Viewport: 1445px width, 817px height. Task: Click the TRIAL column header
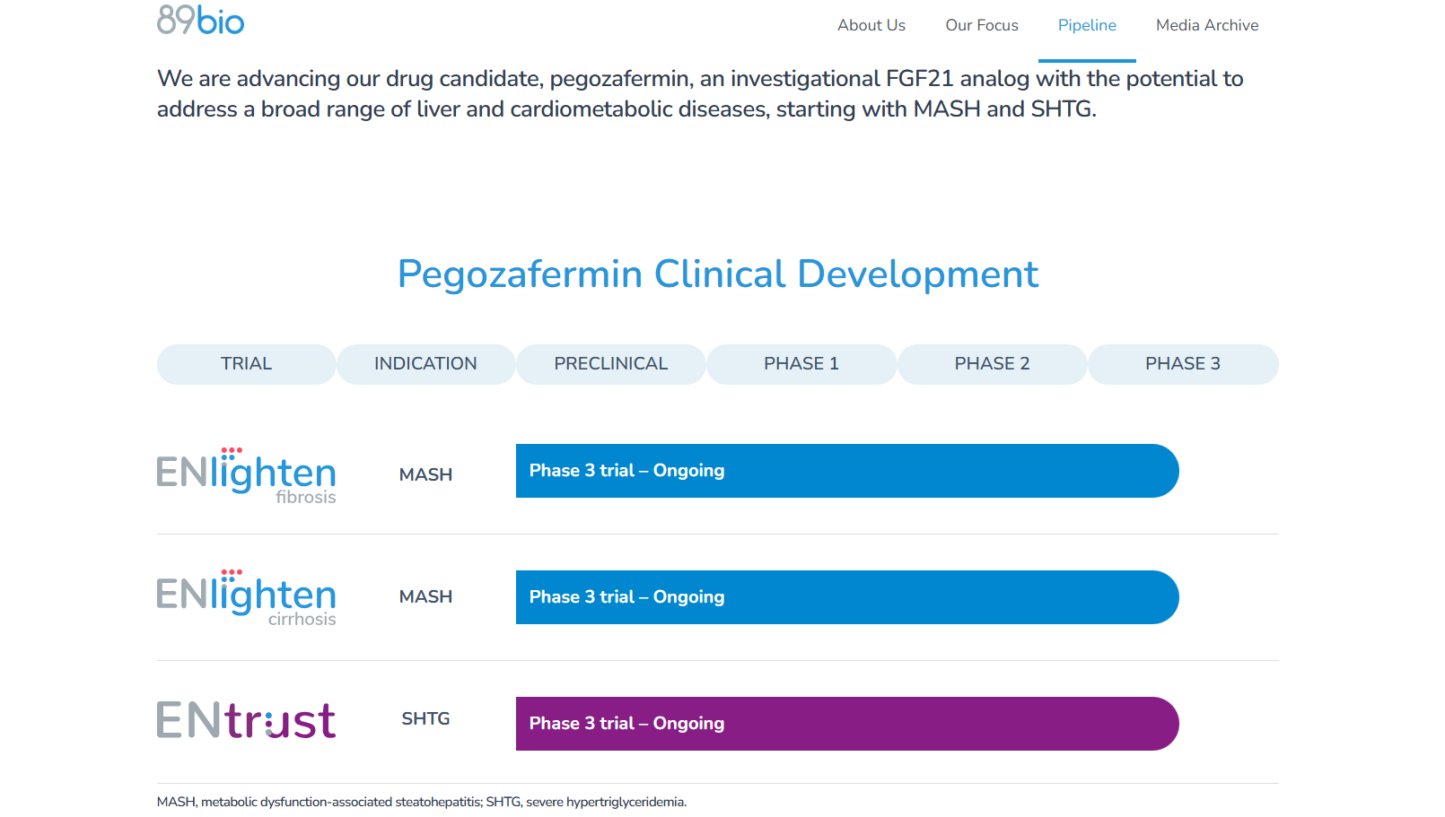247,364
